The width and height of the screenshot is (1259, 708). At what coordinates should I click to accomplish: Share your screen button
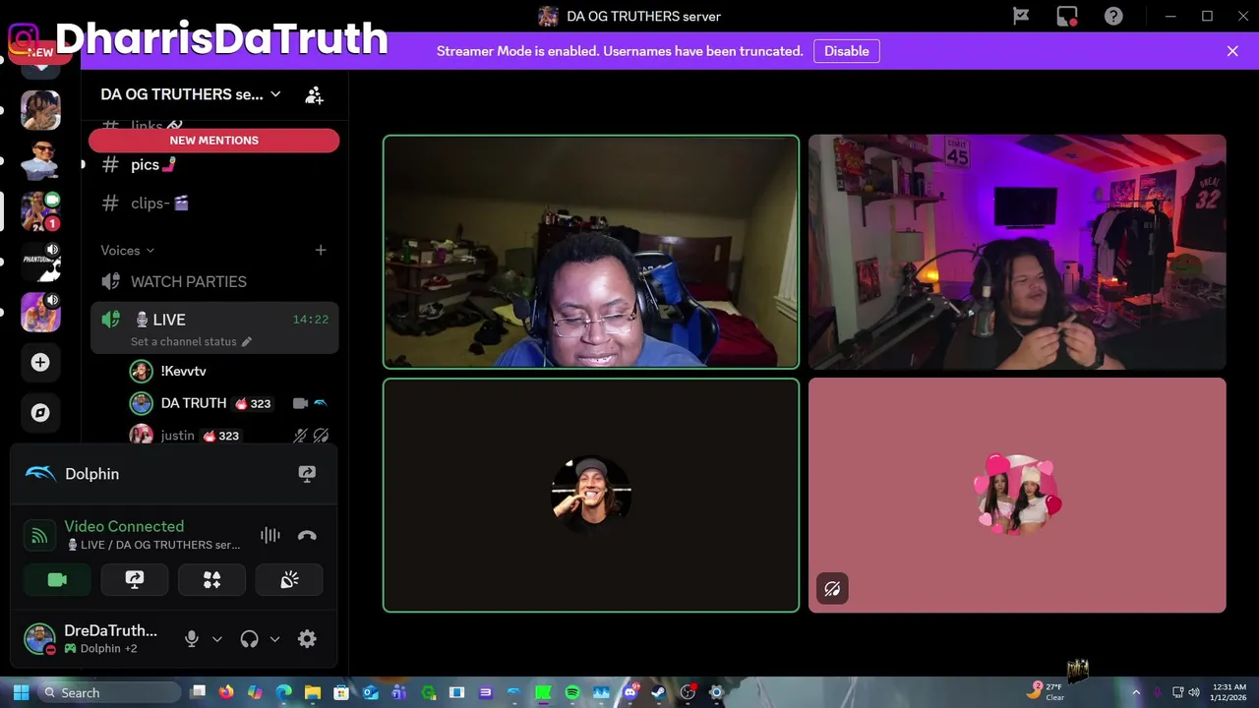tap(135, 580)
